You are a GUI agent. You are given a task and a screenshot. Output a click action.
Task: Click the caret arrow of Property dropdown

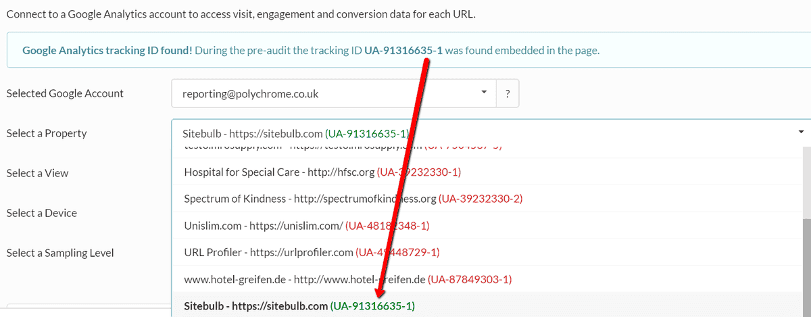pos(801,132)
